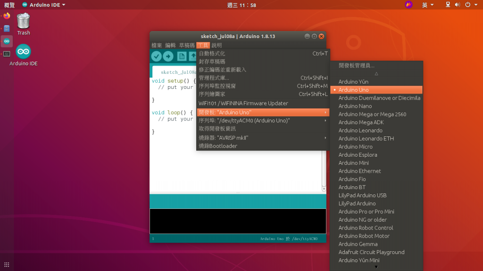Open 序列埠監控視窗 from the menu
The image size is (483, 271).
[263, 86]
